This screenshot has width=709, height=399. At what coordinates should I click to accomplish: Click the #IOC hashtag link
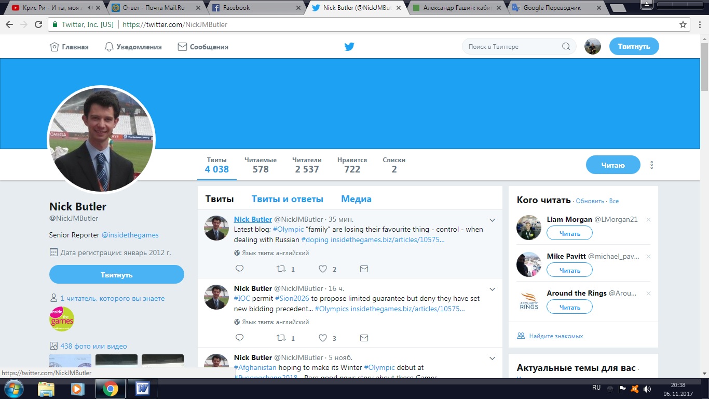click(x=242, y=298)
